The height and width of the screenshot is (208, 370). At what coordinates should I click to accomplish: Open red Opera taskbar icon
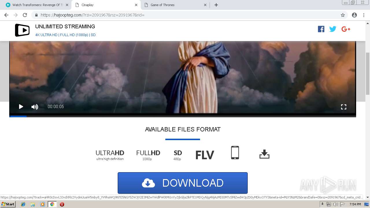coord(62,204)
